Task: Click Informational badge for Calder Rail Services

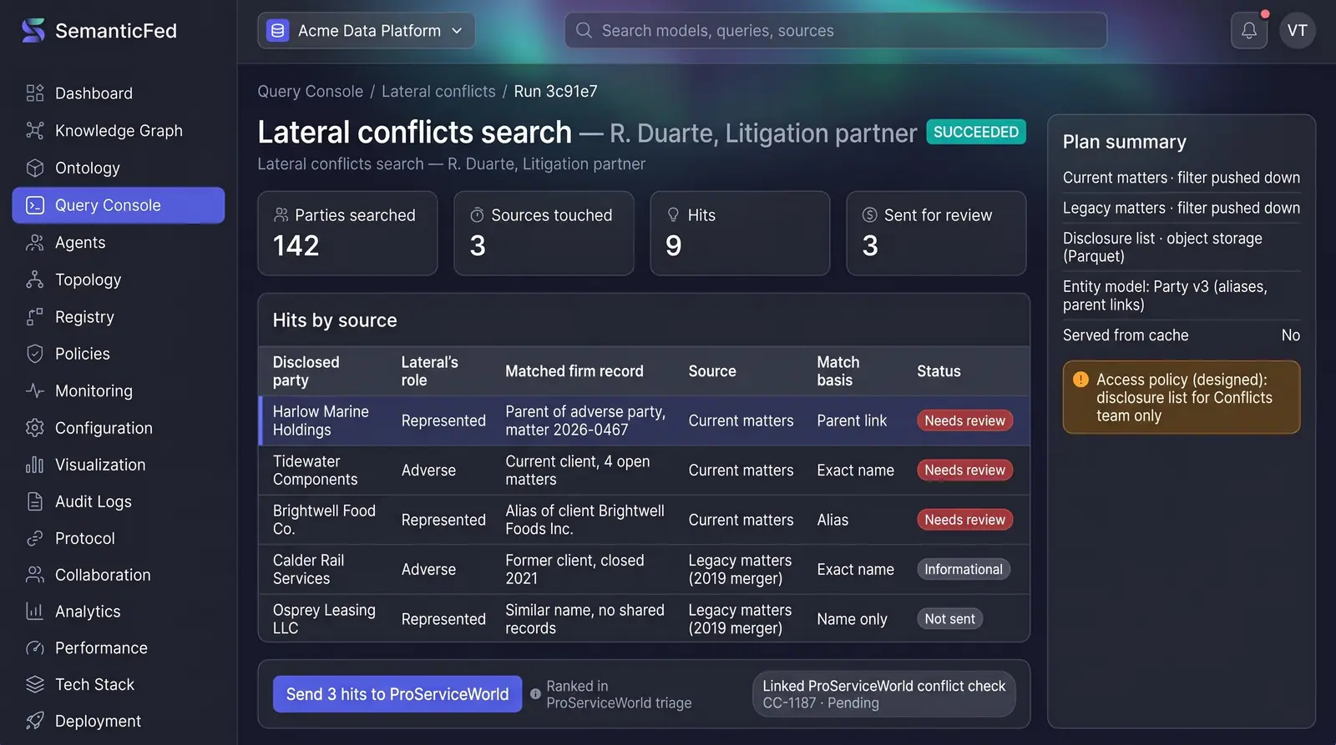Action: click(x=963, y=570)
